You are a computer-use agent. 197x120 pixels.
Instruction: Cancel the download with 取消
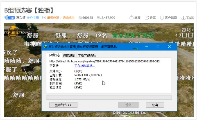(155, 105)
